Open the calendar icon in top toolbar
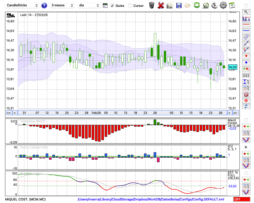This screenshot has height=203, width=254. pyautogui.click(x=232, y=5)
